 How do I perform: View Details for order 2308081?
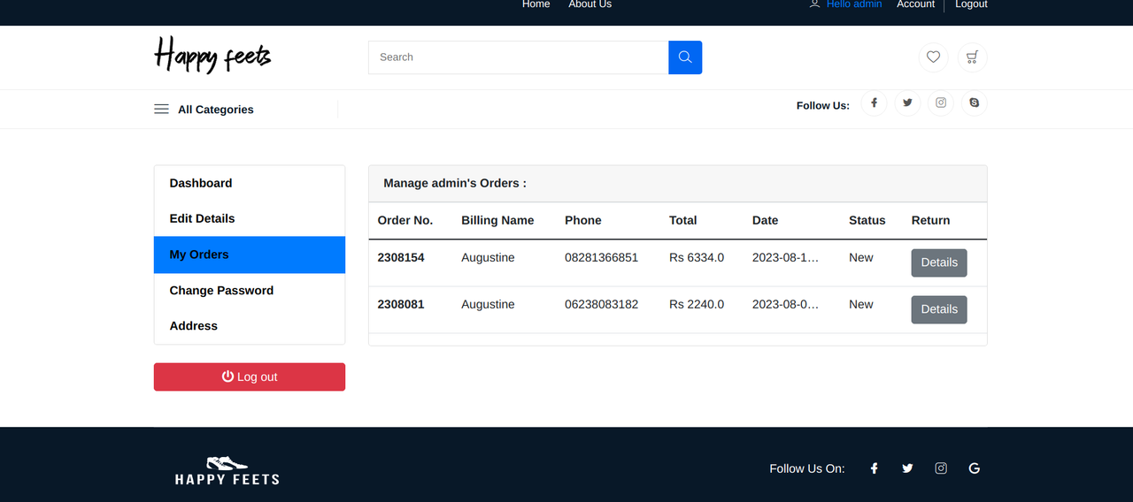coord(939,309)
